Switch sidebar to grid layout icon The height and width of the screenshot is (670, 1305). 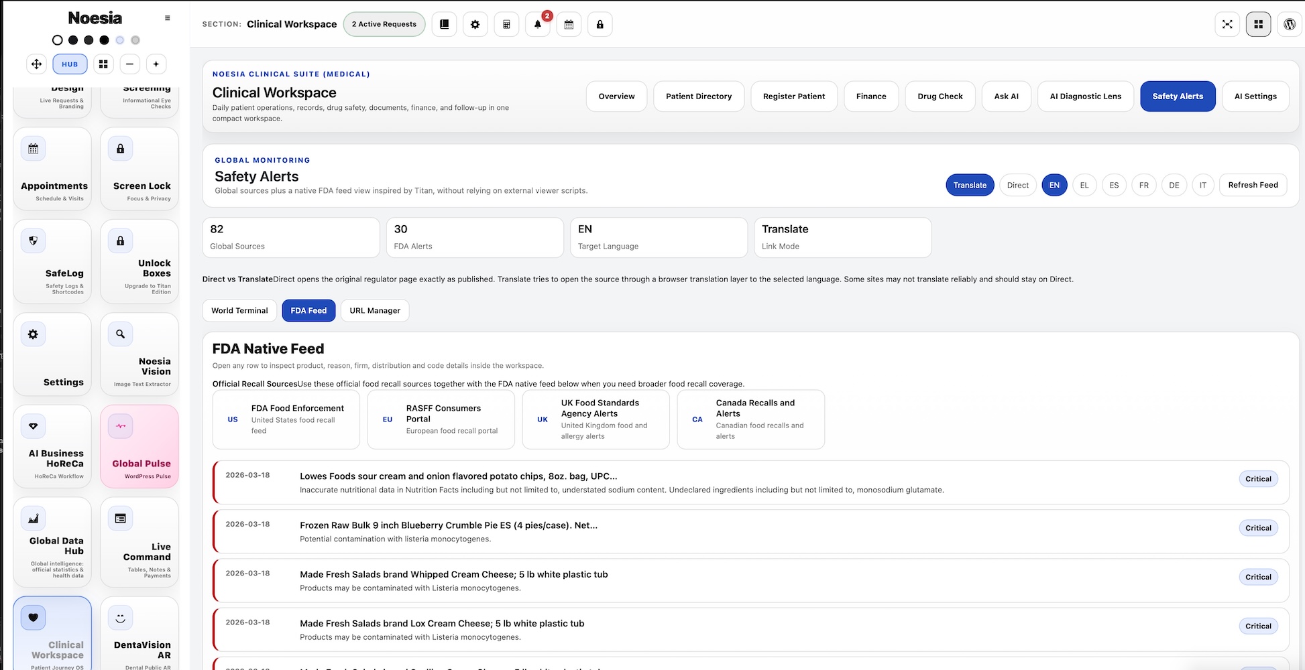pos(103,64)
